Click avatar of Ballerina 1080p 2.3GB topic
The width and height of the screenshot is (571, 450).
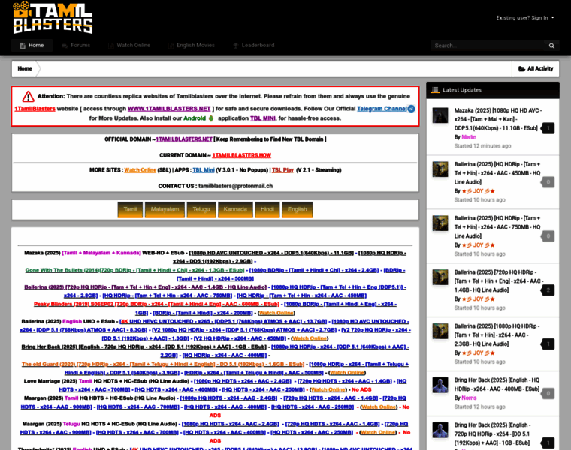(440, 331)
